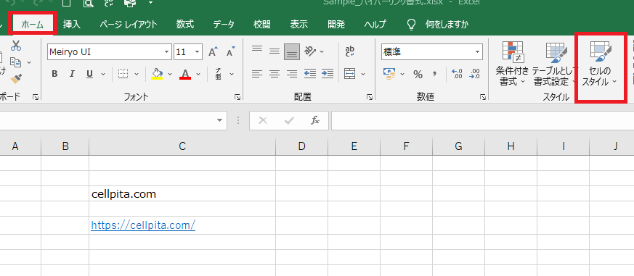Decrease font size with smaller A icon
This screenshot has height=276, width=634.
click(x=230, y=52)
